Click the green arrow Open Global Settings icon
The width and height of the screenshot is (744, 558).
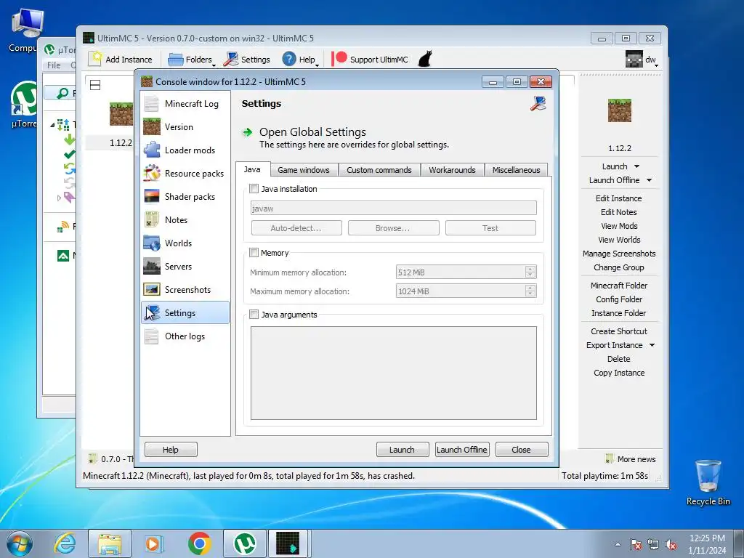[x=247, y=132]
